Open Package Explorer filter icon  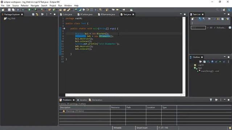click(x=42, y=14)
